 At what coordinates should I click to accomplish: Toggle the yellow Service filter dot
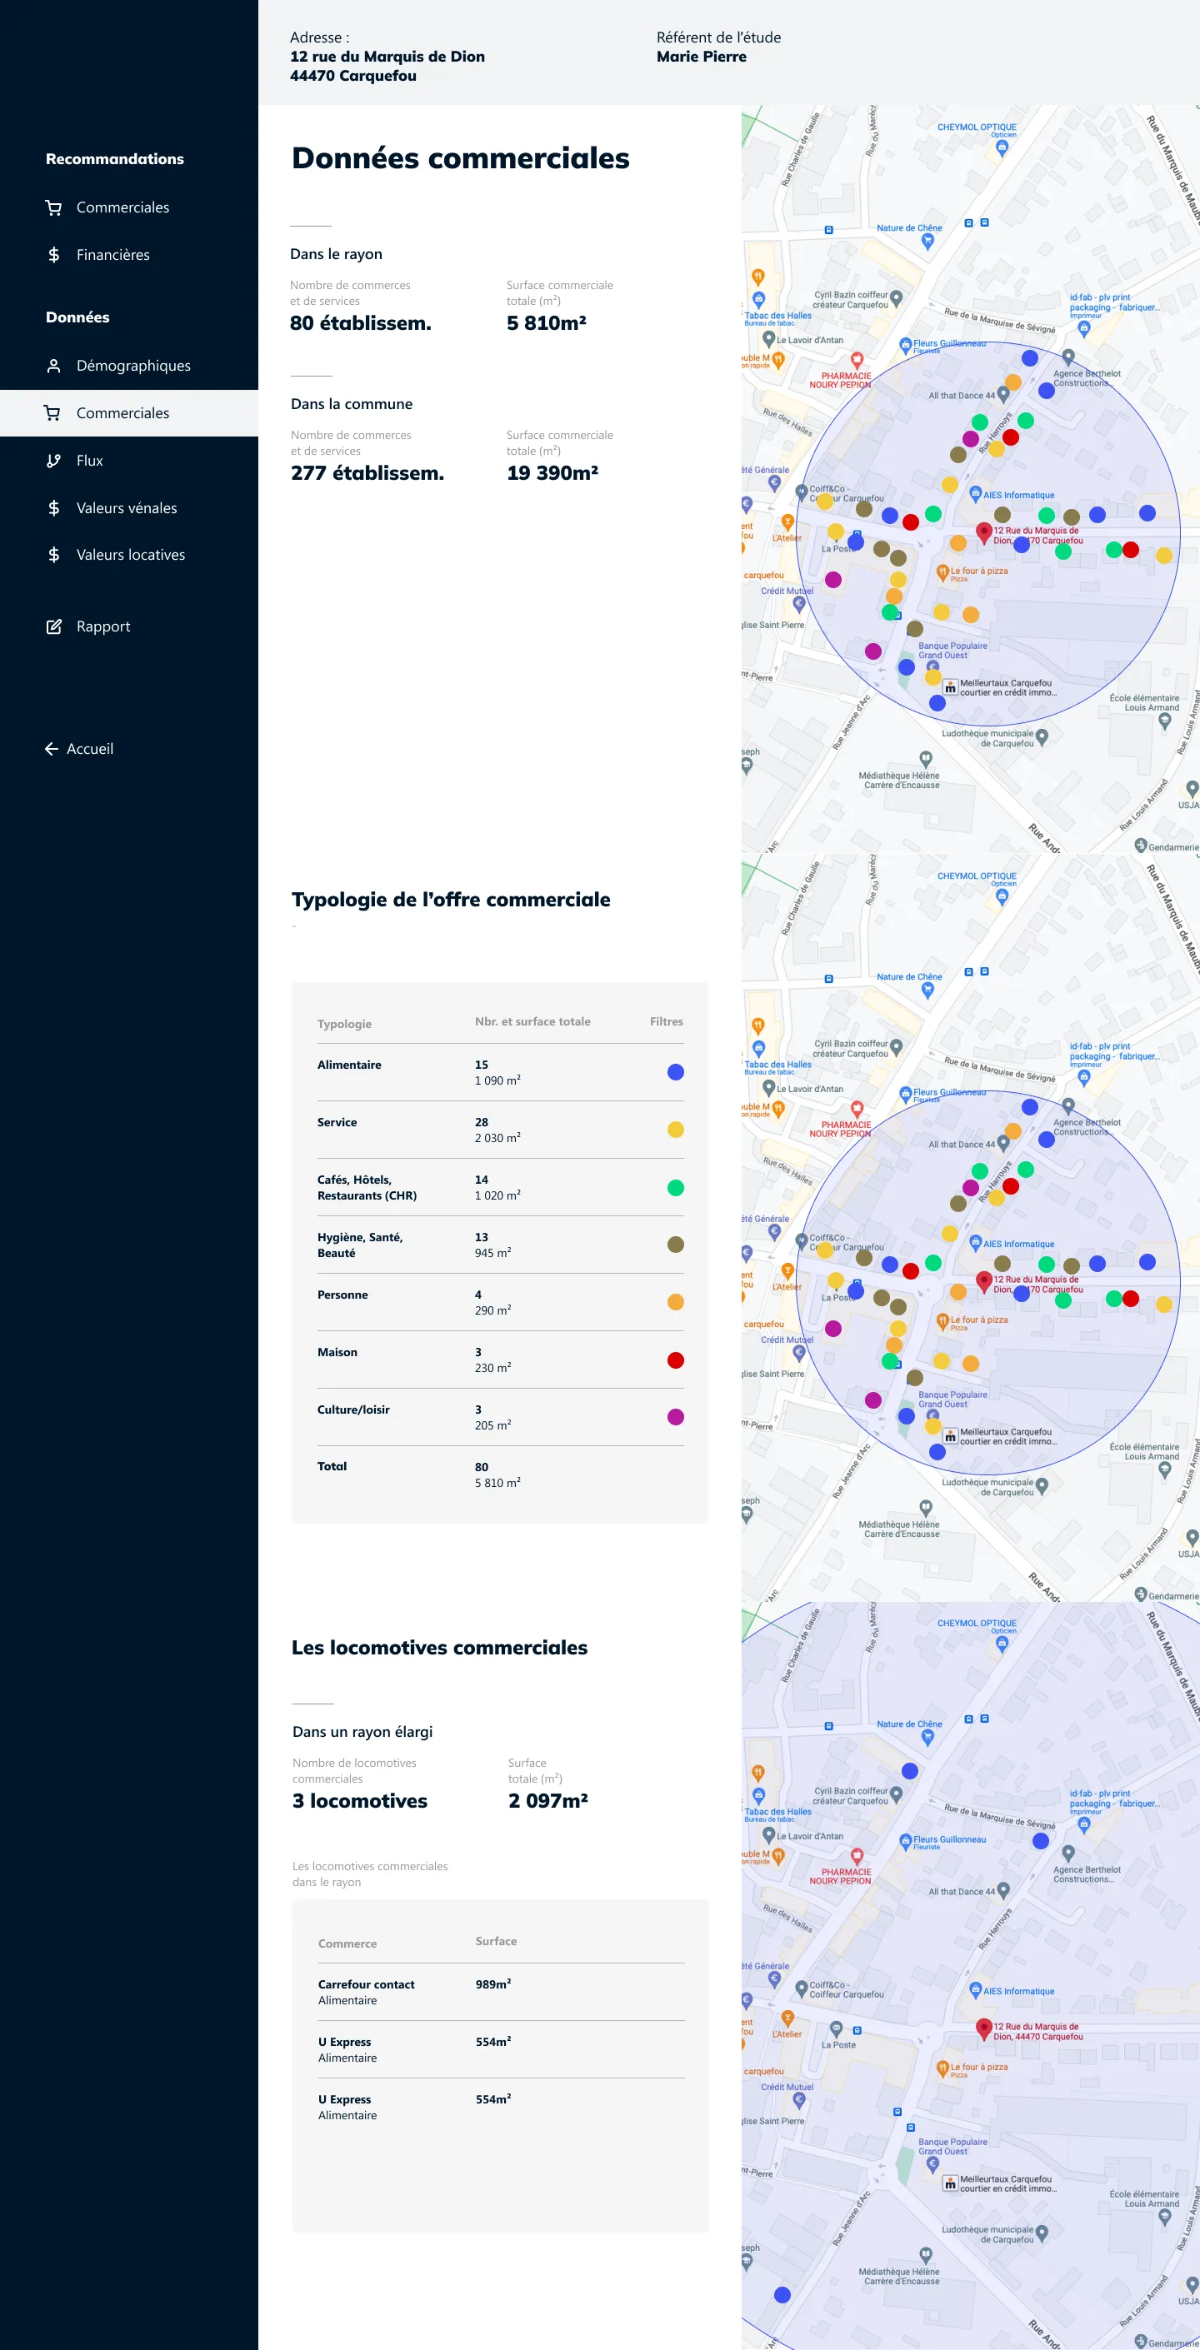(675, 1130)
